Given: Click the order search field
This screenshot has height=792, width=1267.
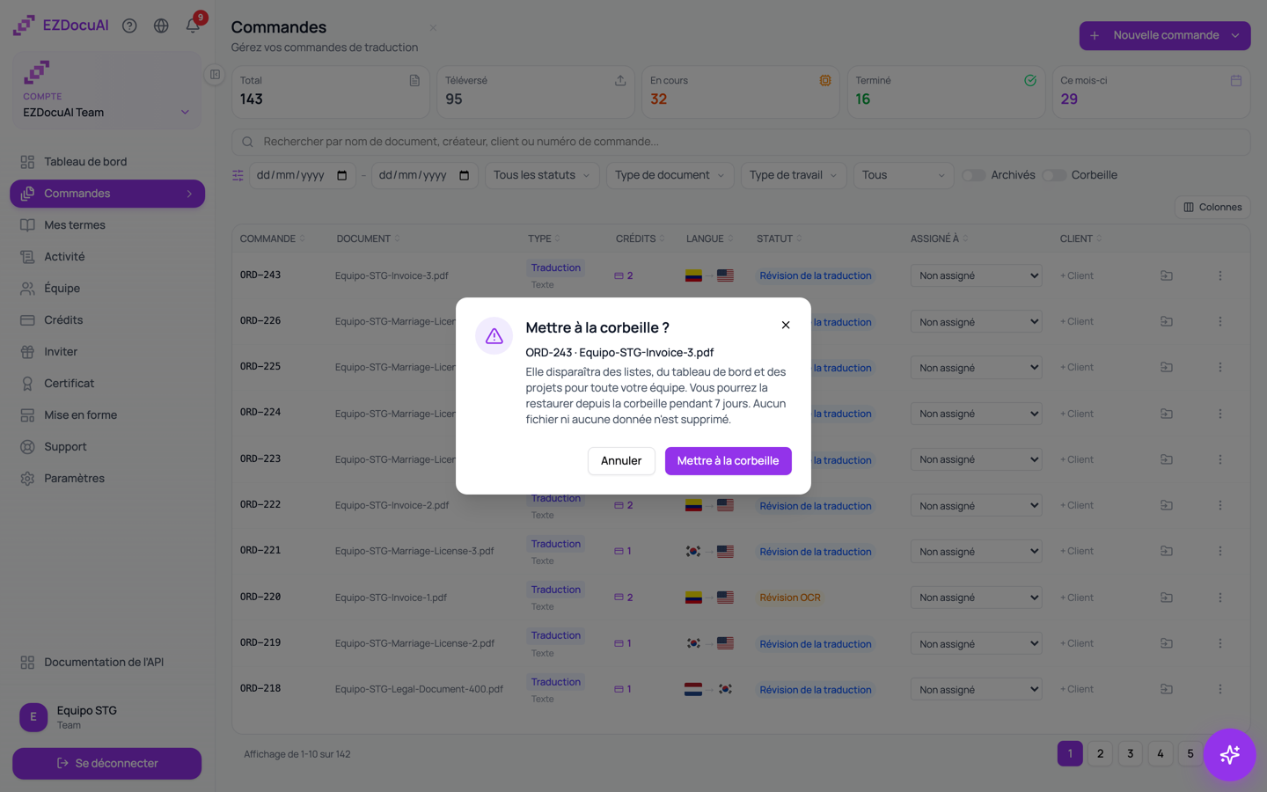Looking at the screenshot, I should [741, 142].
